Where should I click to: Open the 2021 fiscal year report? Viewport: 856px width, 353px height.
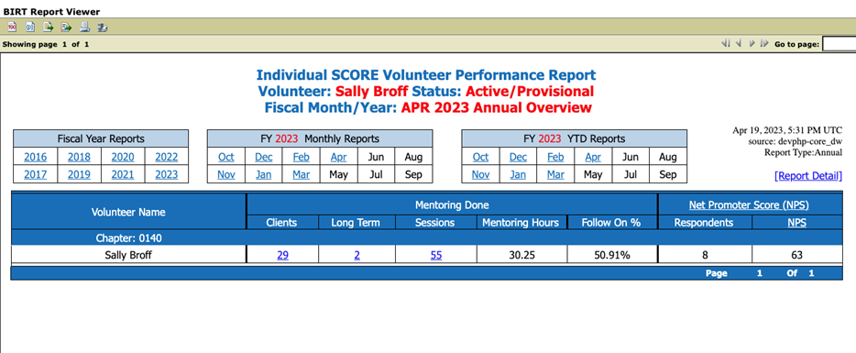click(123, 175)
